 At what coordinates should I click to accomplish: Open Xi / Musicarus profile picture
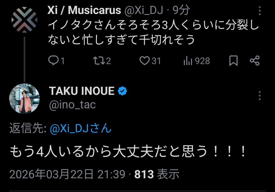coord(24,20)
